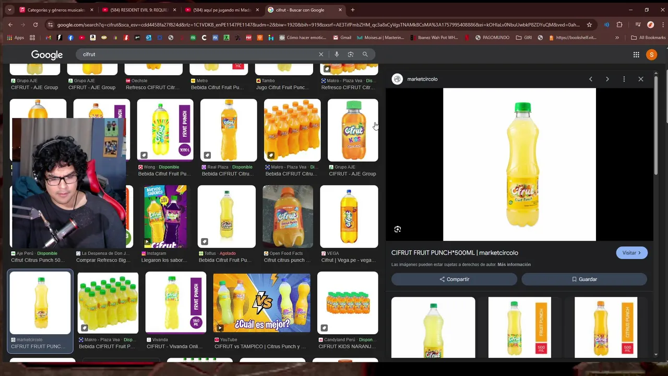Open Apps bookmark shortcut
The image size is (668, 376).
[16, 38]
